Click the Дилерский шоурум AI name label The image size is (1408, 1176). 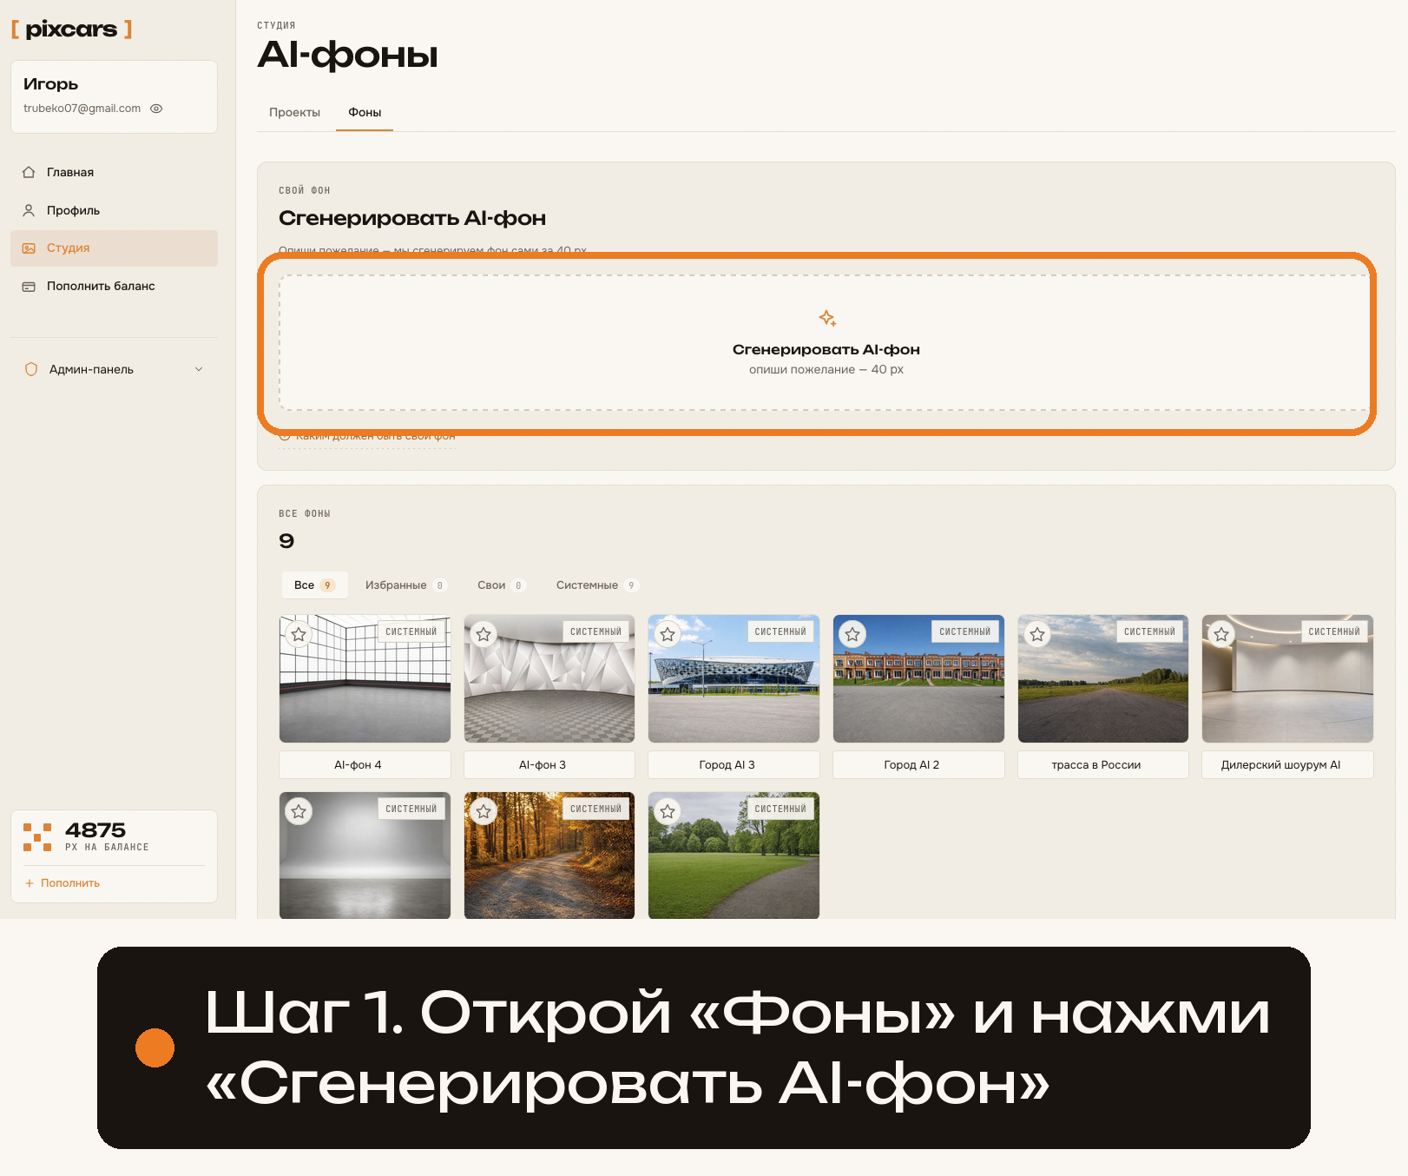[x=1287, y=765]
